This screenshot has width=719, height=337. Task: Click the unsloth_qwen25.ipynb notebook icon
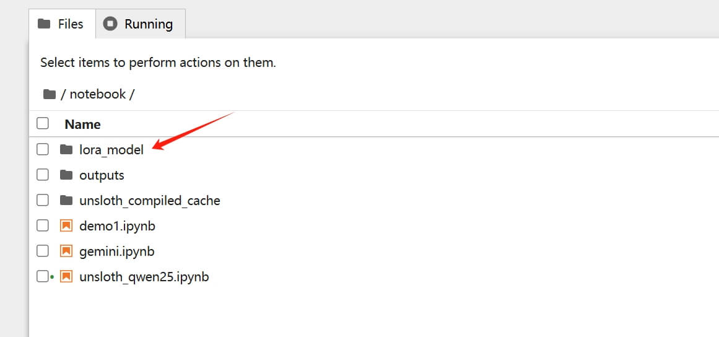(66, 276)
